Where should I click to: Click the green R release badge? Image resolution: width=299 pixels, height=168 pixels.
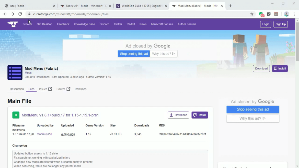16,115
